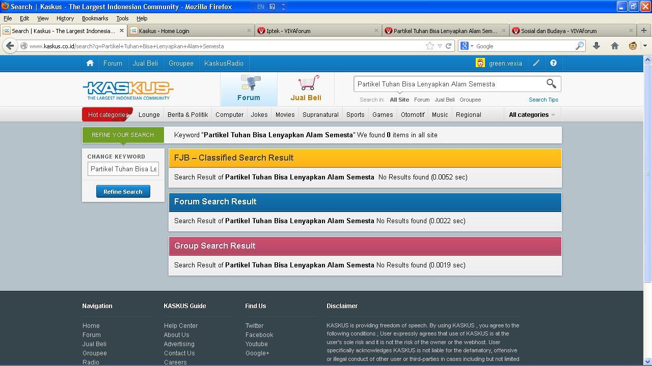Click the Refine Search button
The height and width of the screenshot is (366, 652).
[123, 192]
